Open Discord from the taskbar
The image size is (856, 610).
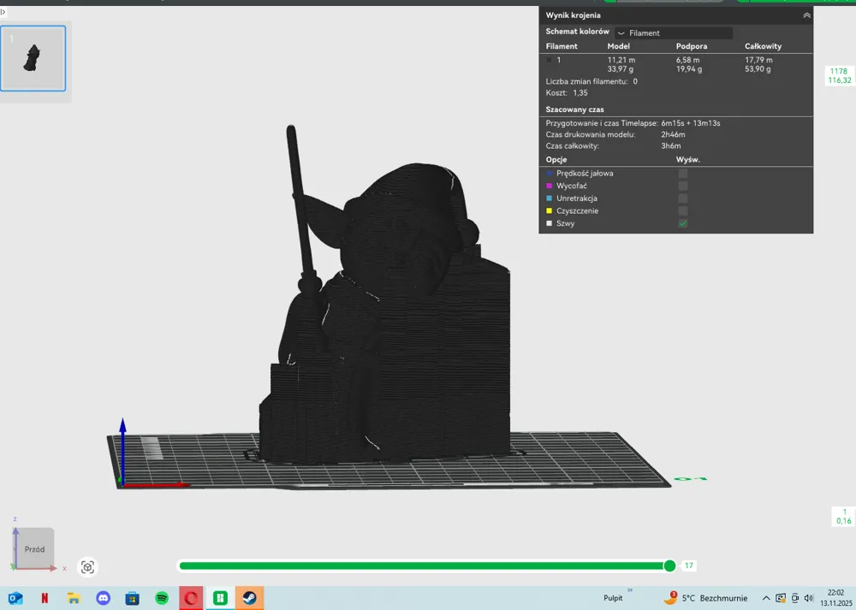(x=104, y=599)
